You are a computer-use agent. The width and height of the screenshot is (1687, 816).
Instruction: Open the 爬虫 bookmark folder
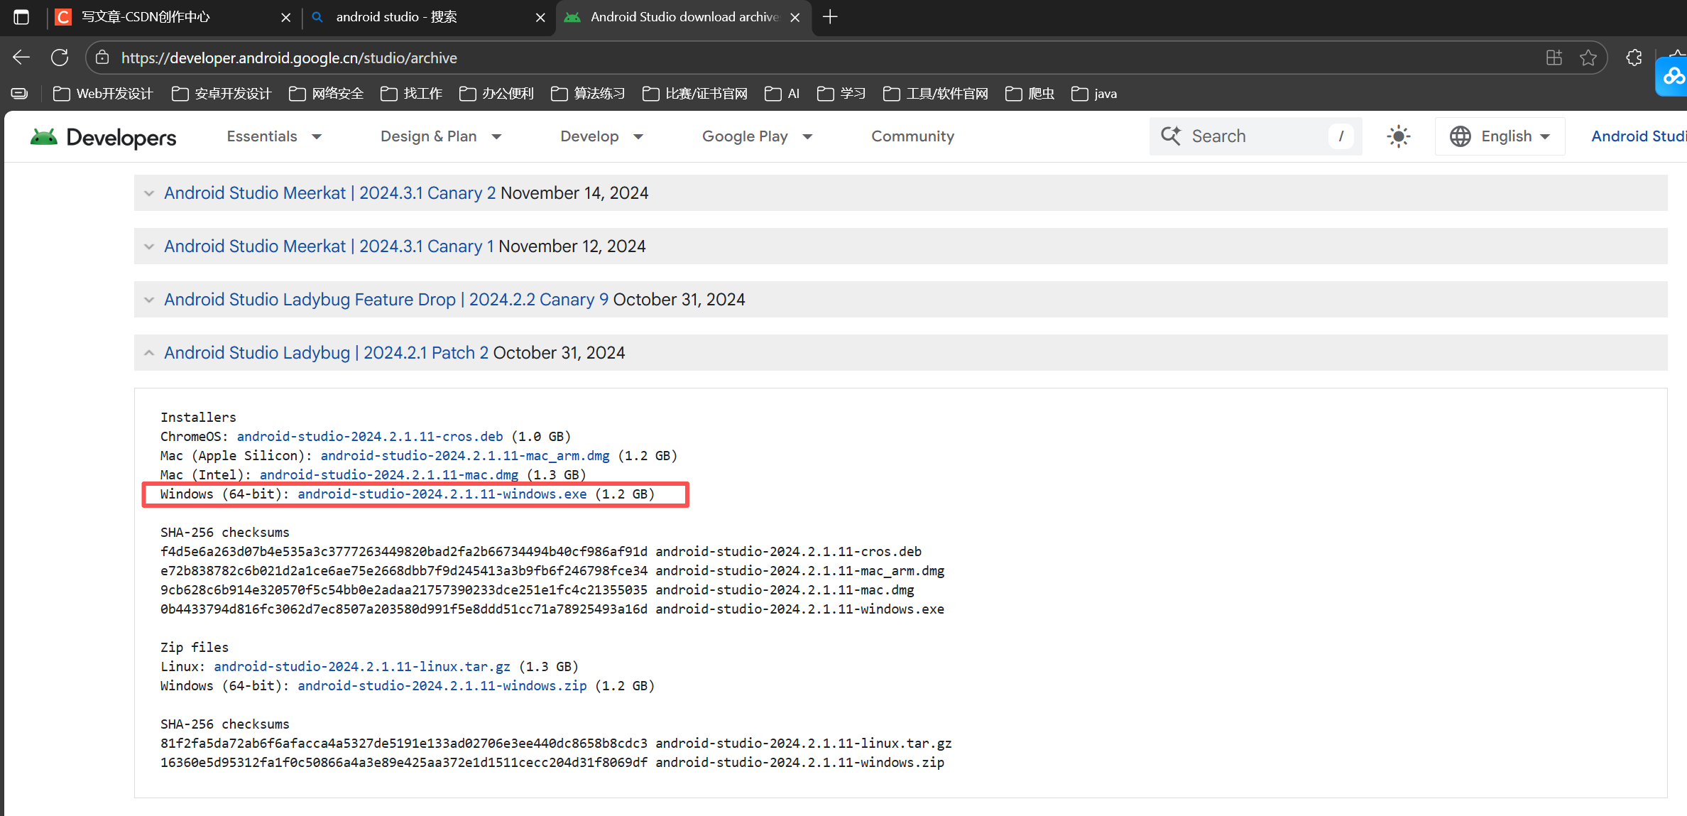(x=1030, y=94)
